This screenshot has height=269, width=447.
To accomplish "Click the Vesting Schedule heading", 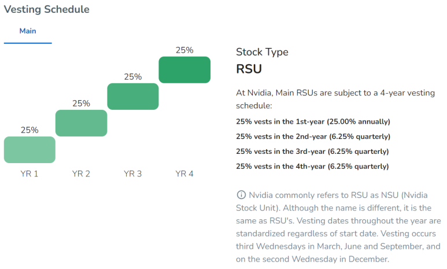I will pyautogui.click(x=46, y=9).
